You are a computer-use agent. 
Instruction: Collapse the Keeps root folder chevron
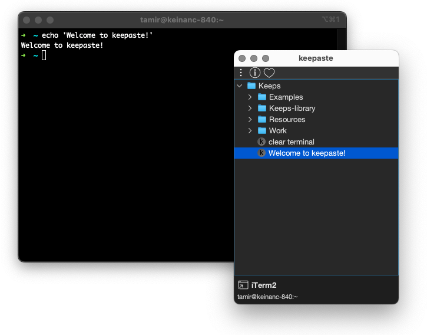tap(240, 86)
